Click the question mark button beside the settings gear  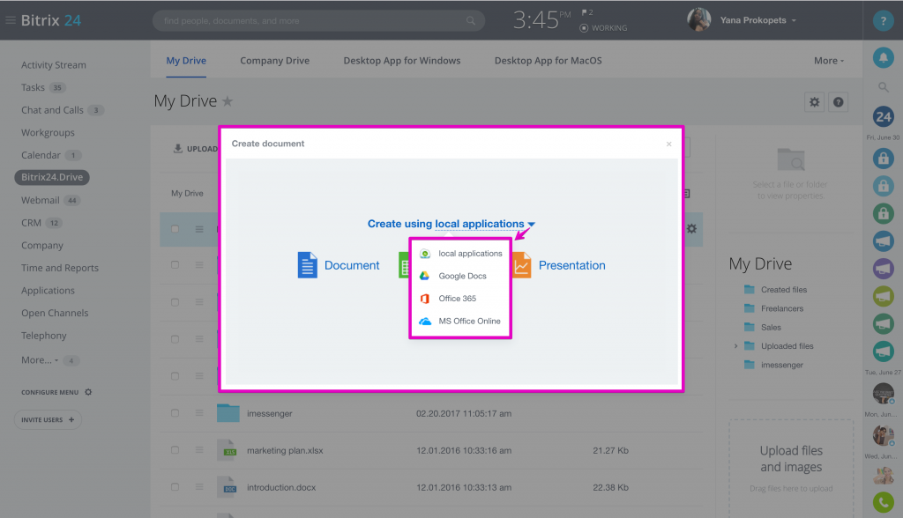pyautogui.click(x=839, y=102)
